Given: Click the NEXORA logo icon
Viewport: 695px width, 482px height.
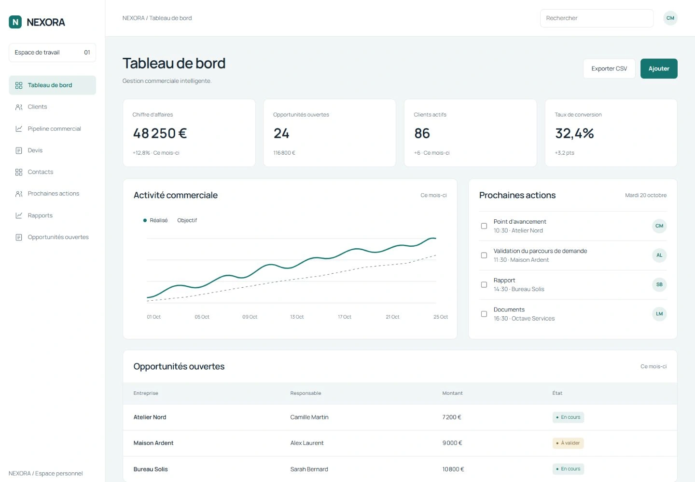Looking at the screenshot, I should tap(15, 22).
